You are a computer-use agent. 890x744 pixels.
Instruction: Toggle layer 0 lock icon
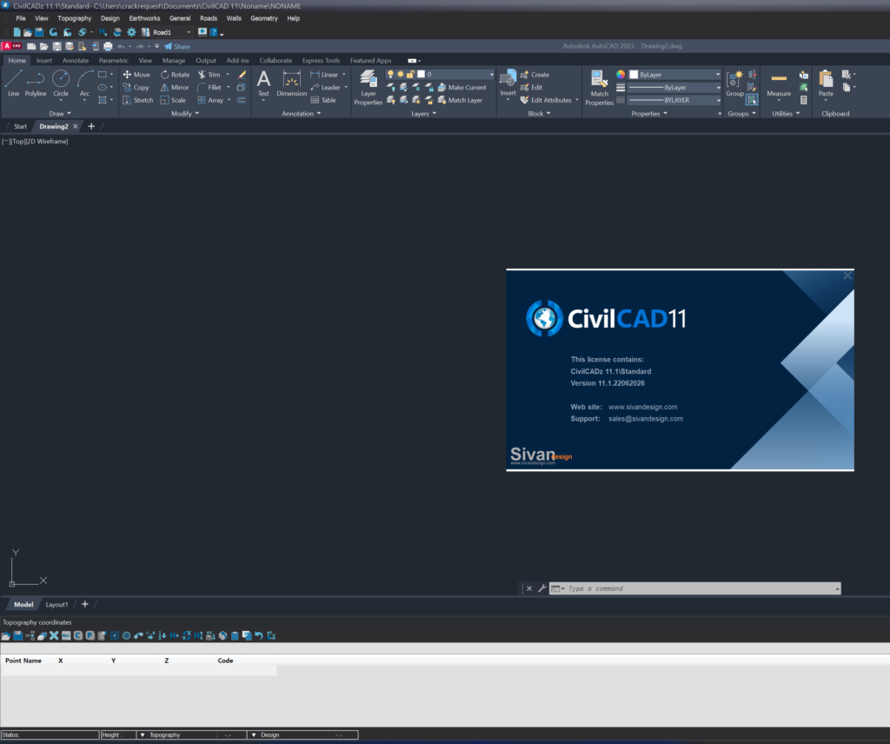point(410,75)
